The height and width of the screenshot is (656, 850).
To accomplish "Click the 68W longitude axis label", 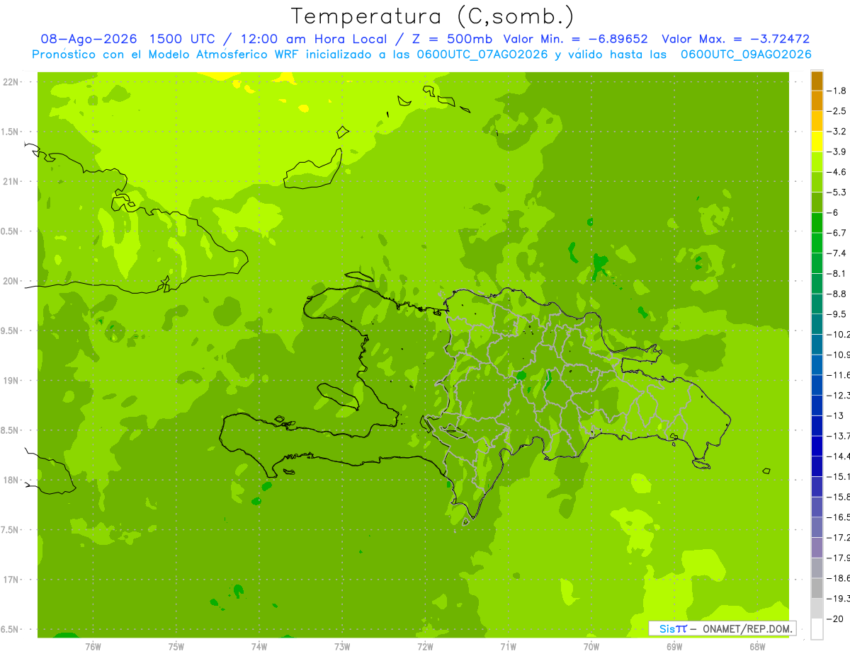I will [757, 646].
